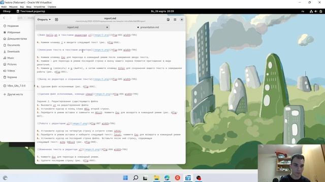Switch to presentation.md tab
The image size is (325, 182).
pyautogui.click(x=148, y=27)
